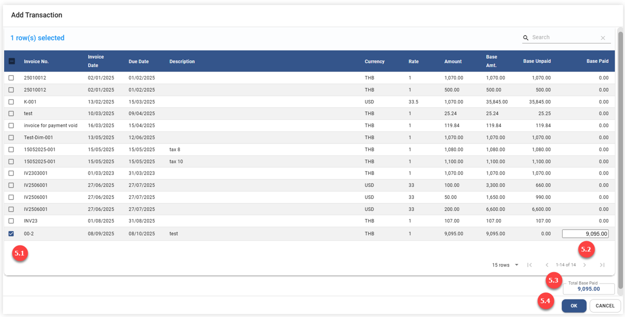Image resolution: width=625 pixels, height=317 pixels.
Task: Check the INV23 invoice row
Action: point(11,221)
